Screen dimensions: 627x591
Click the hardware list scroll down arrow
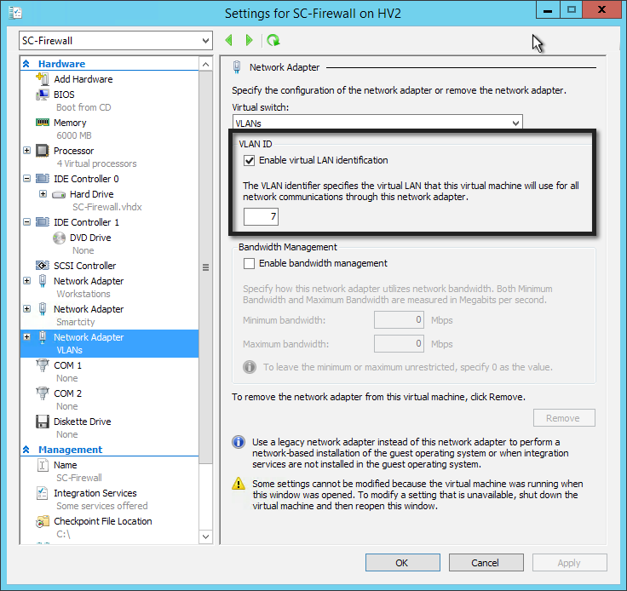point(205,536)
